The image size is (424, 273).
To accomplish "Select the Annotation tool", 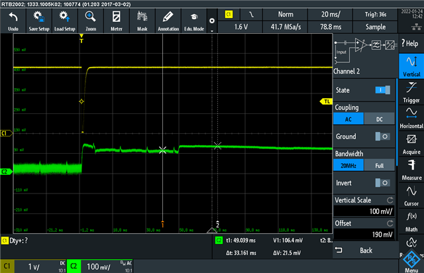I will (168, 21).
